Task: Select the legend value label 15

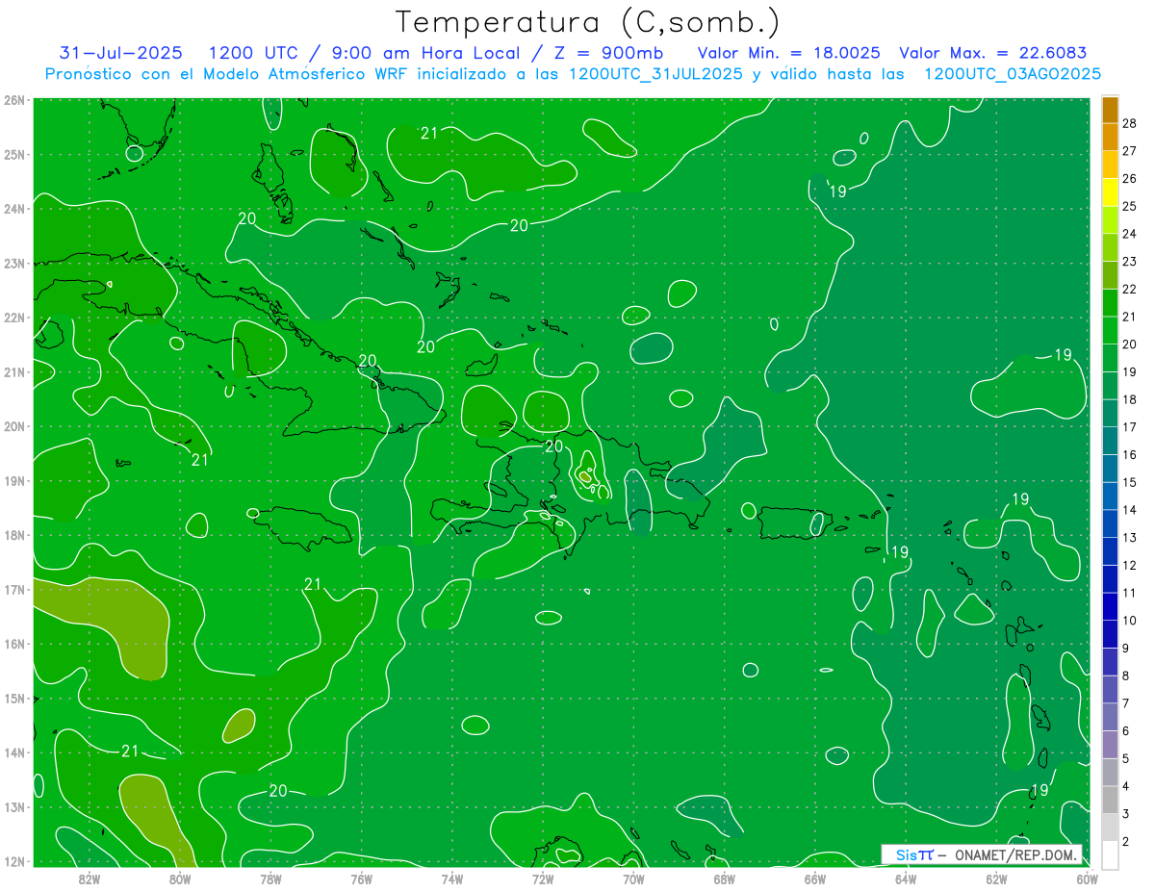Action: [x=1129, y=482]
